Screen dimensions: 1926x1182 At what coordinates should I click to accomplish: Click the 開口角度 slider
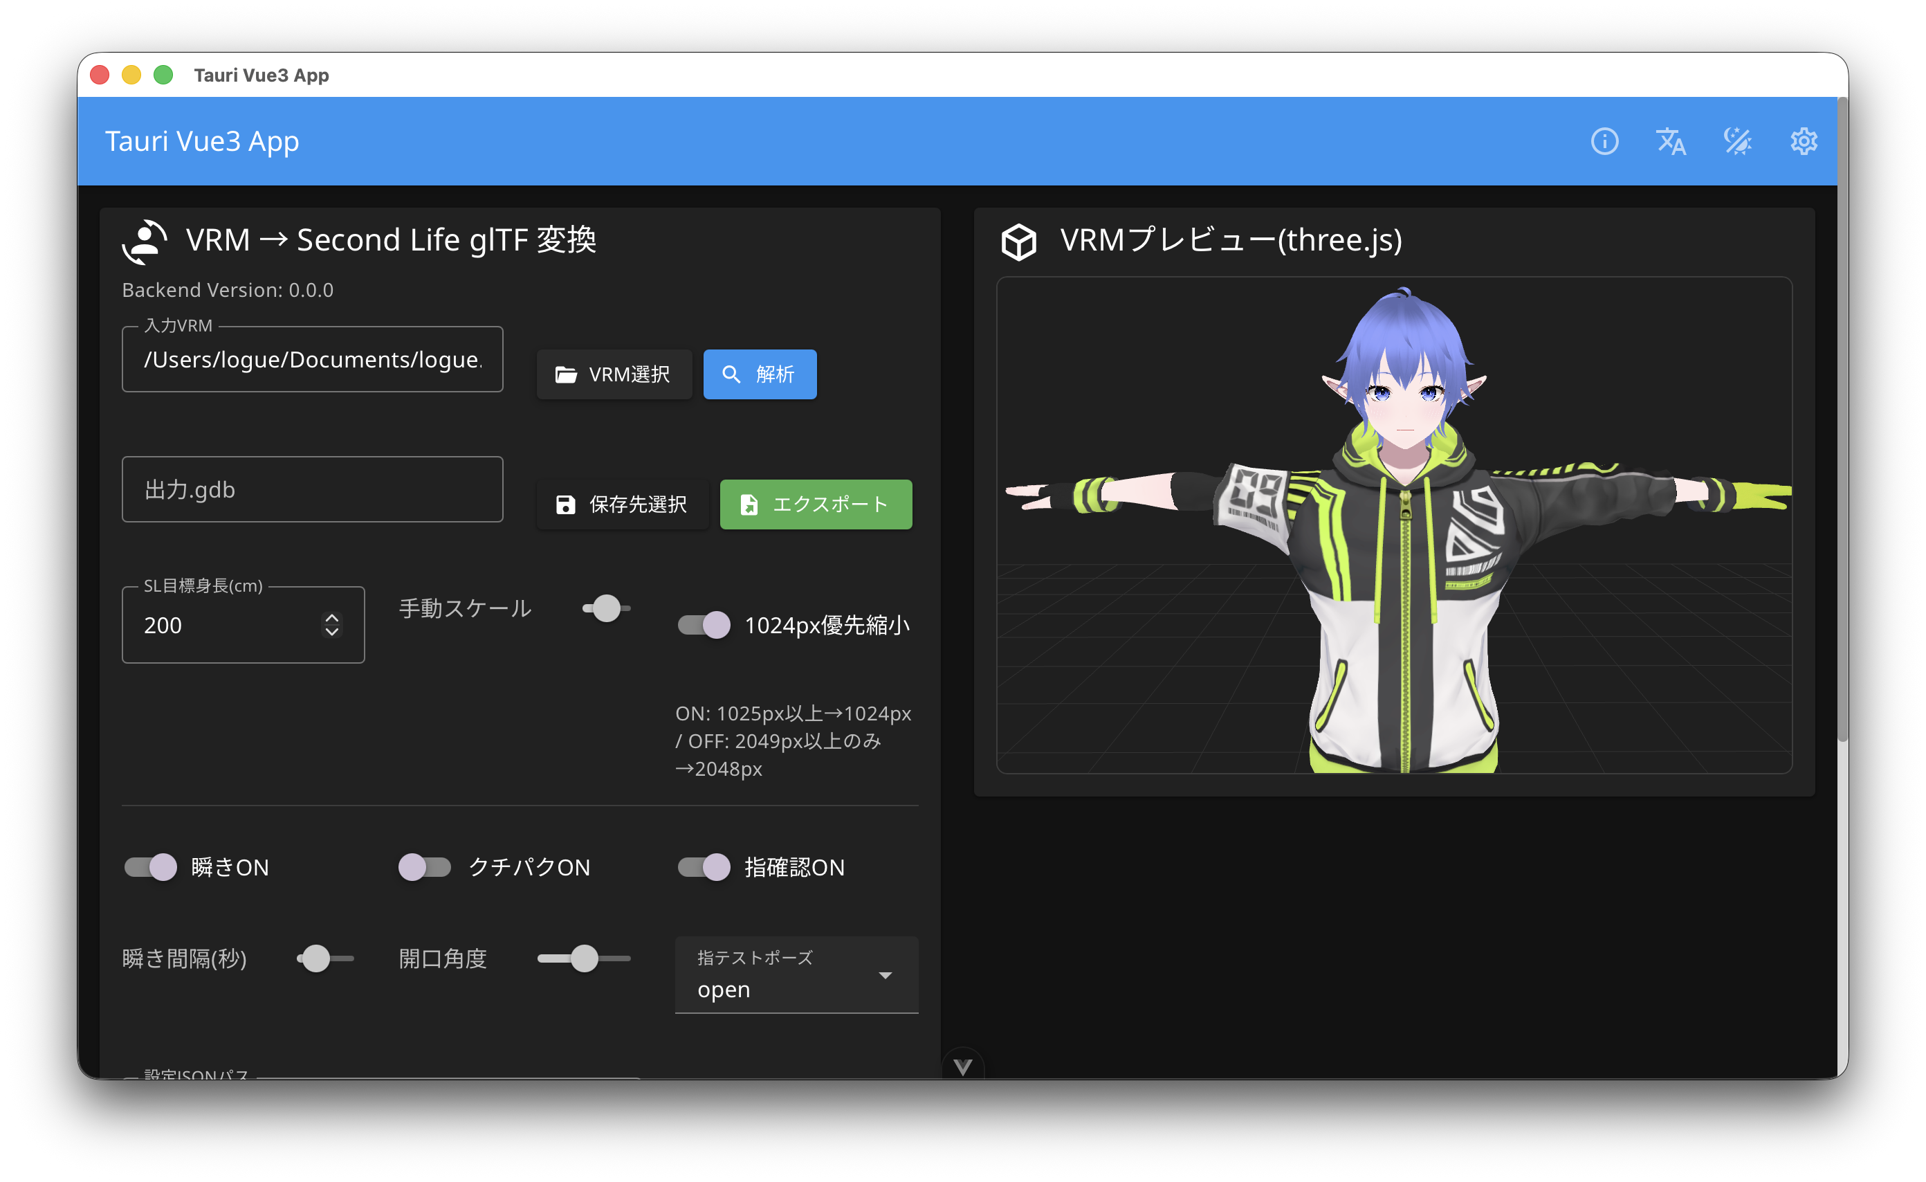[x=584, y=958]
